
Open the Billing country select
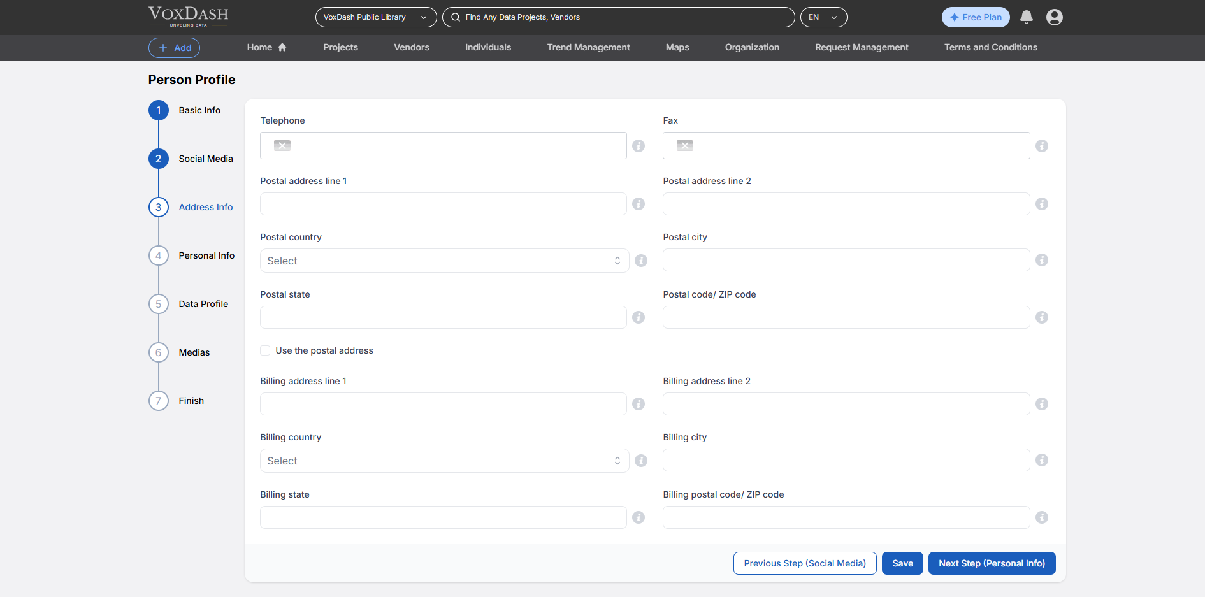444,461
